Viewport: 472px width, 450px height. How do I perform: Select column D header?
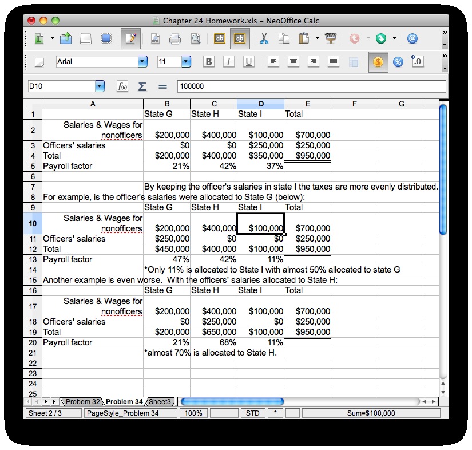point(261,104)
